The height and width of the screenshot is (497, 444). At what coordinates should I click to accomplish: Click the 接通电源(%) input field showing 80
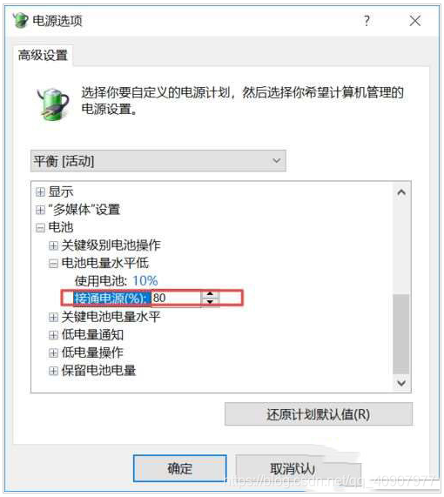[x=176, y=299]
